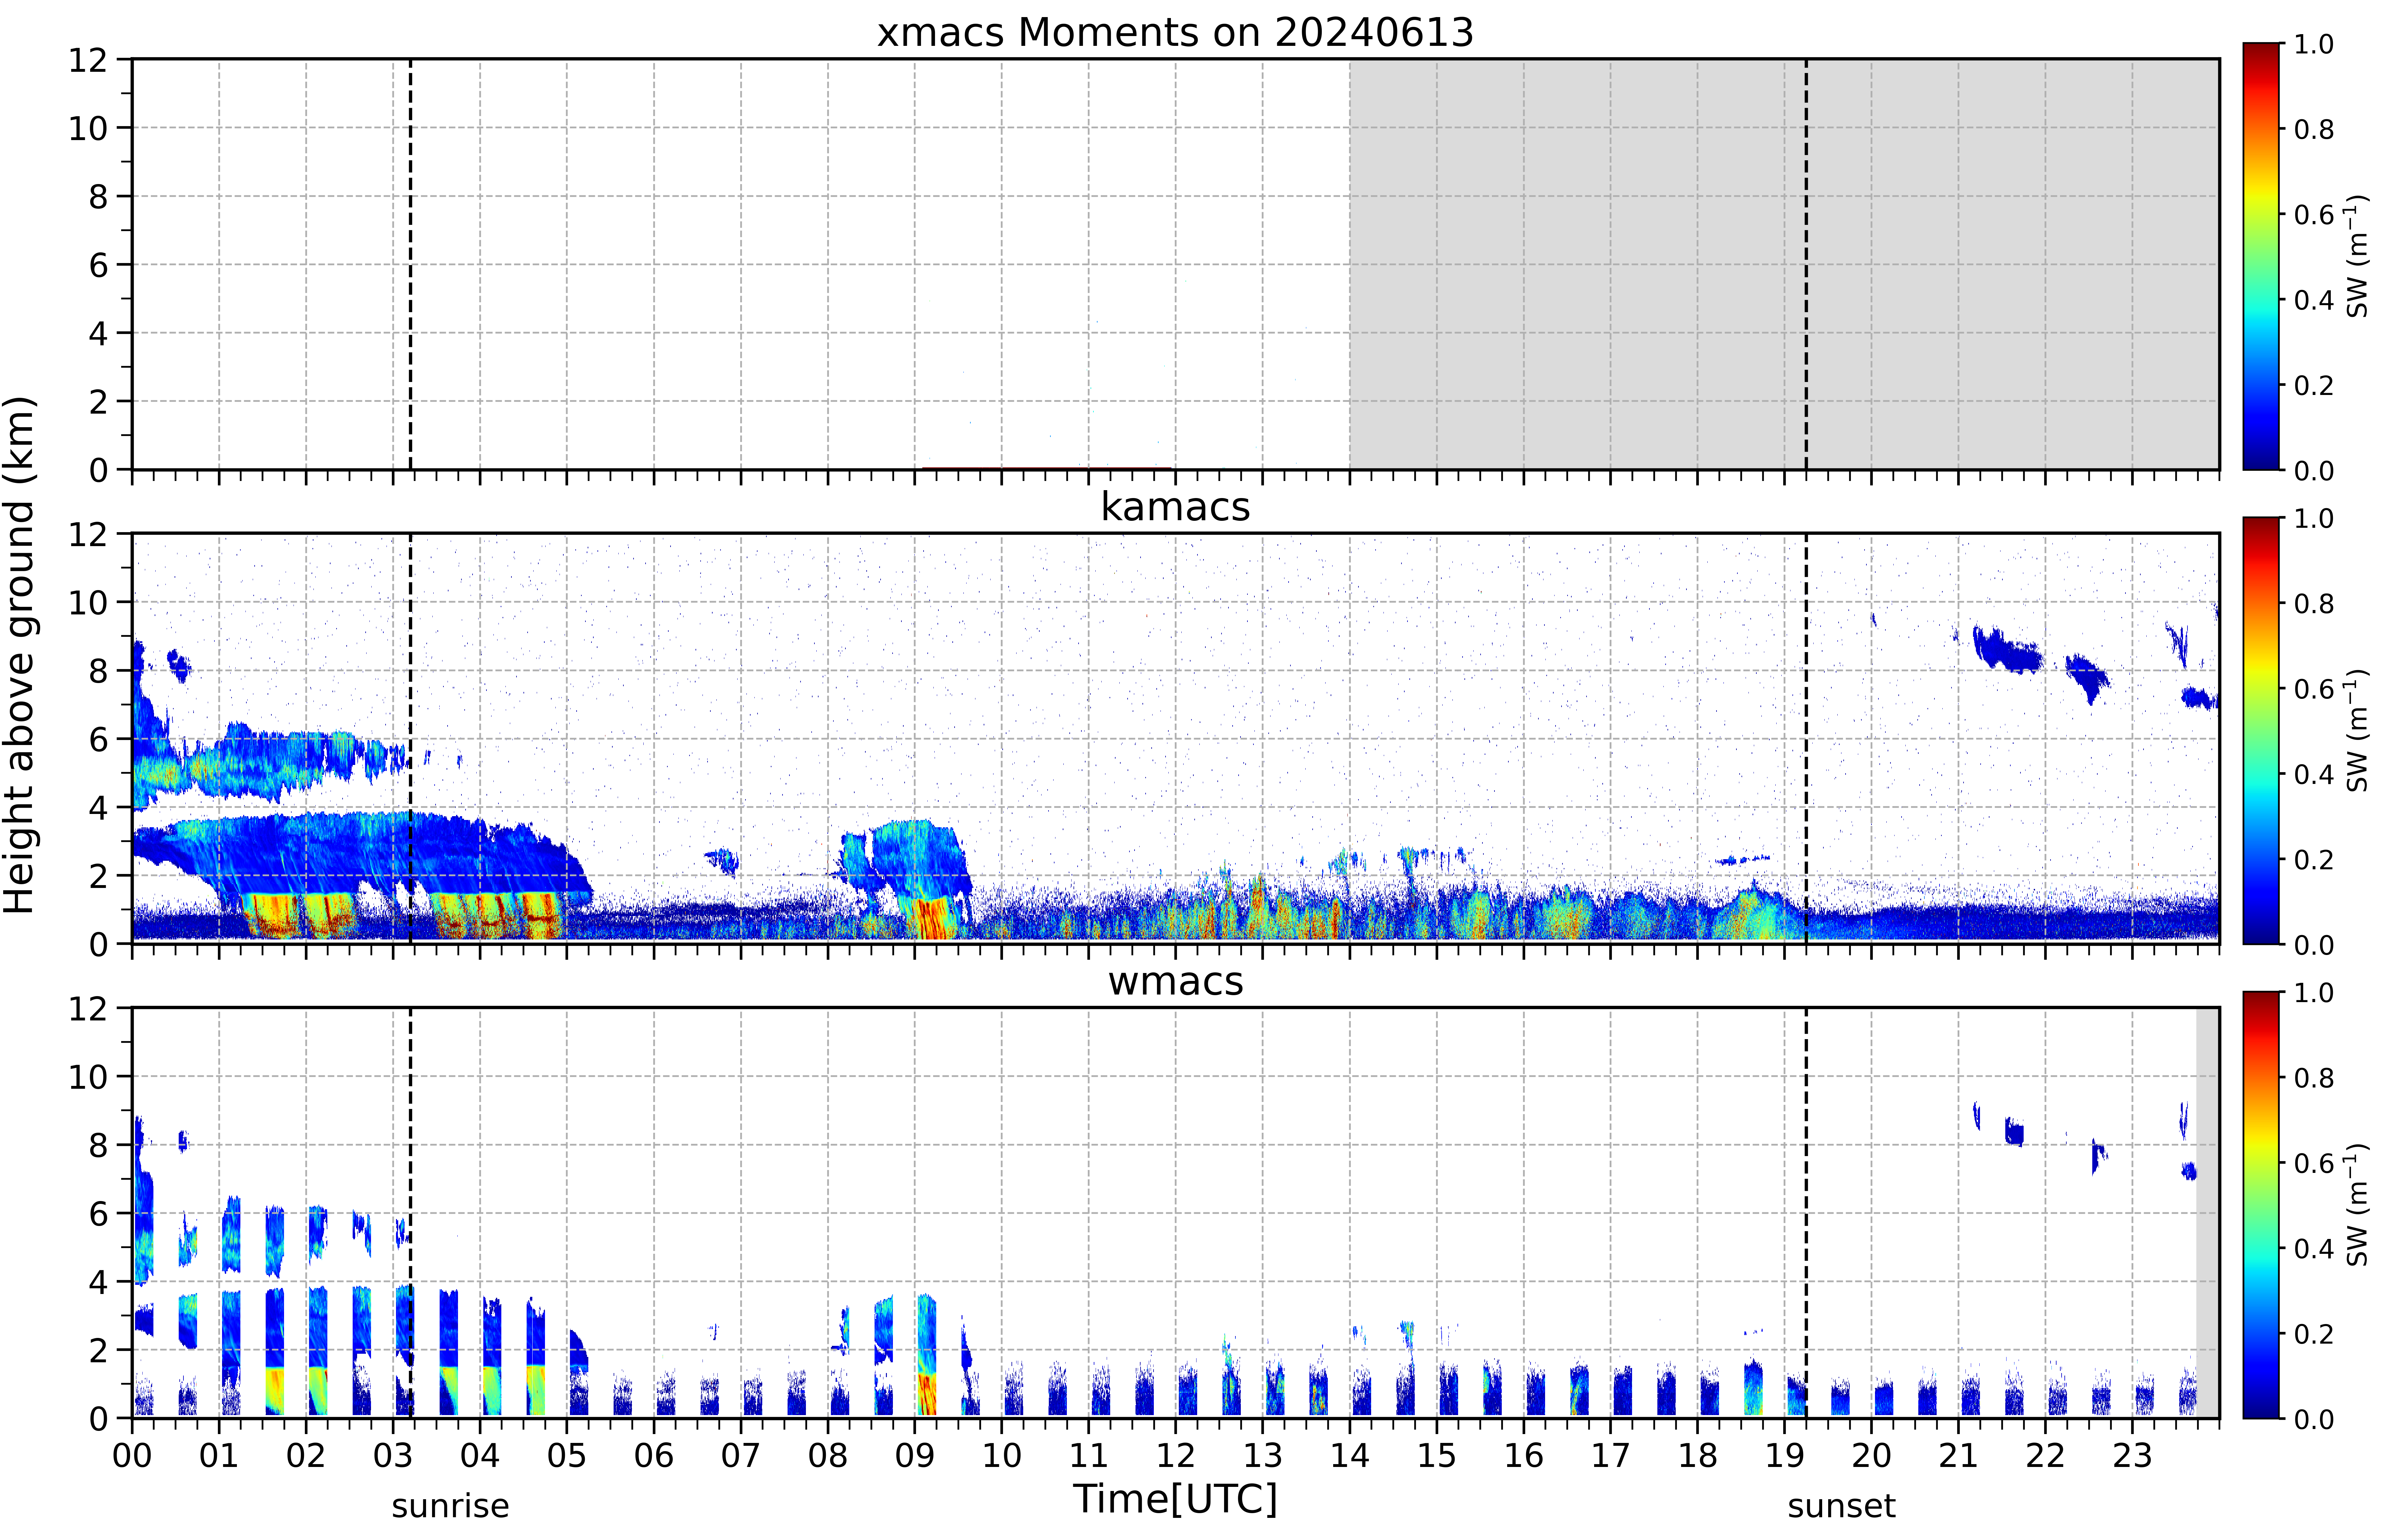Click the '12' y-tick of the xmacs panel
Viewport: 2388px width, 1540px height.
click(88, 60)
